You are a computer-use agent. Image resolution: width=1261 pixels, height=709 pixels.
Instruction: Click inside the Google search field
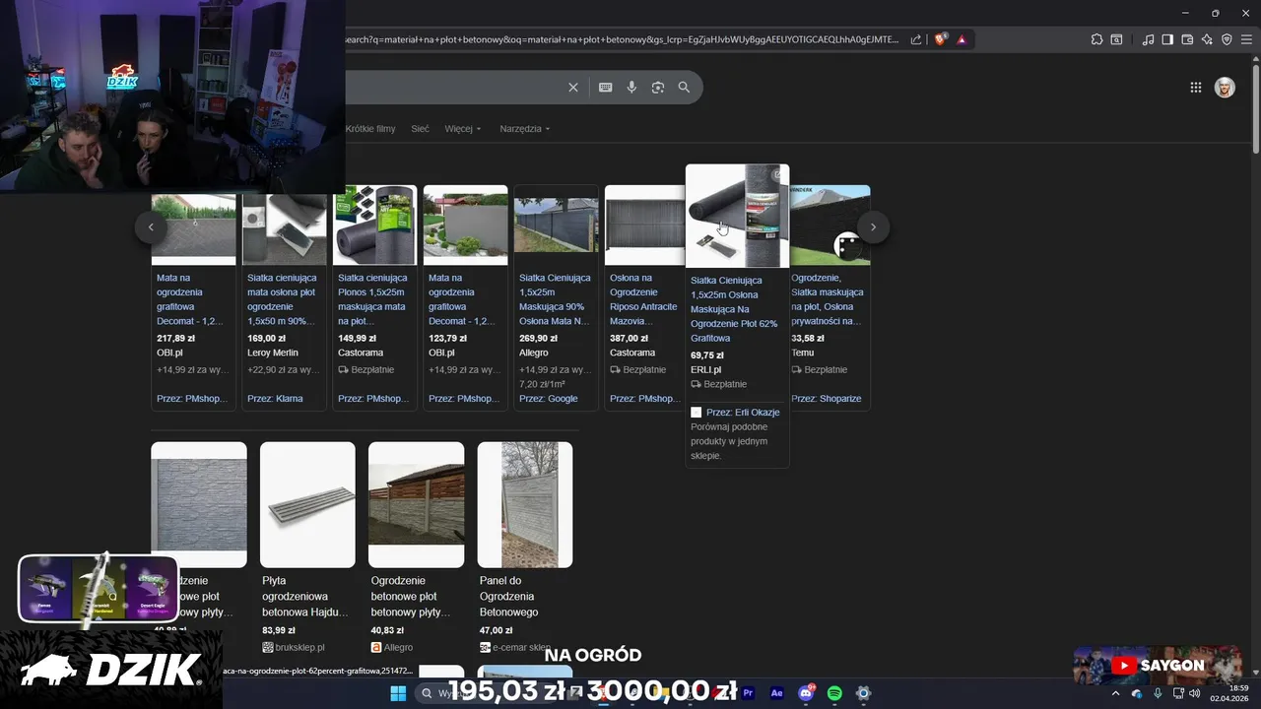[x=453, y=88]
